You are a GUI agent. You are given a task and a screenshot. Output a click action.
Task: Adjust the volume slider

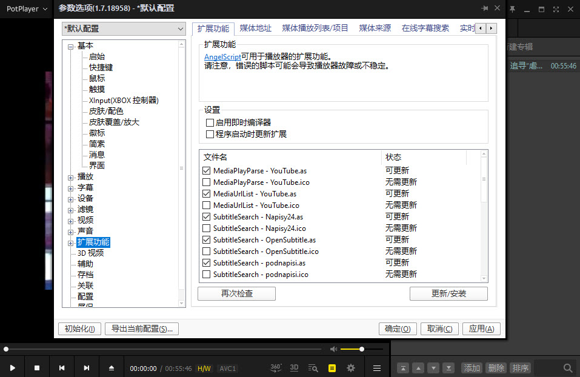click(x=362, y=349)
